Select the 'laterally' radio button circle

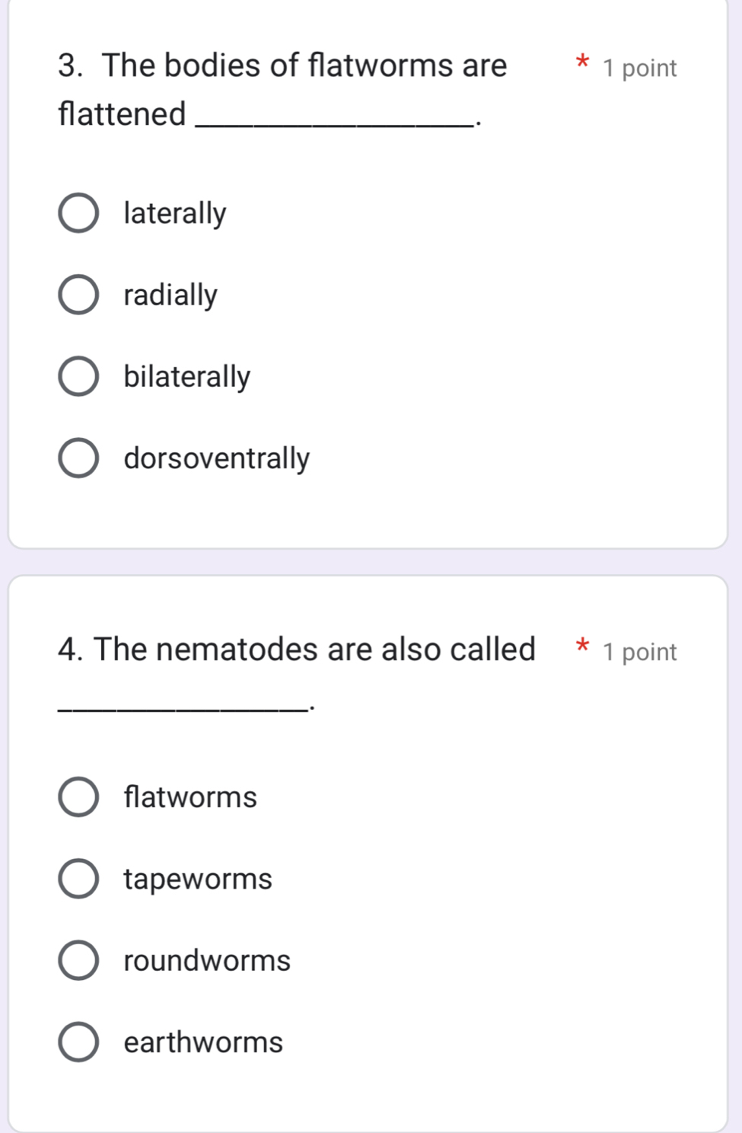click(x=78, y=213)
